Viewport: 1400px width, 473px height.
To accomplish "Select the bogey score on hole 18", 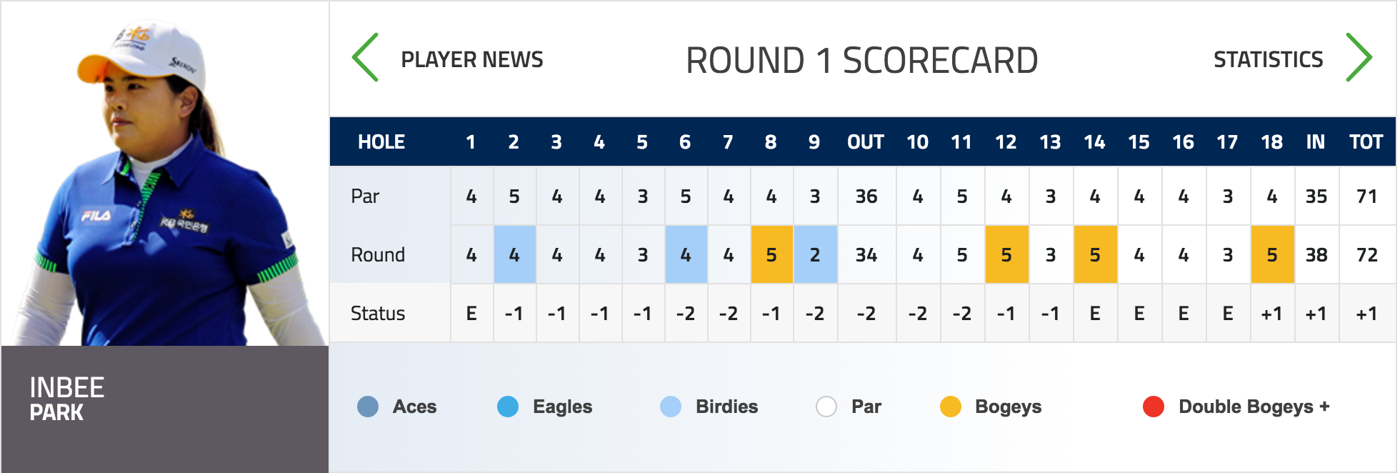I will (x=1272, y=254).
